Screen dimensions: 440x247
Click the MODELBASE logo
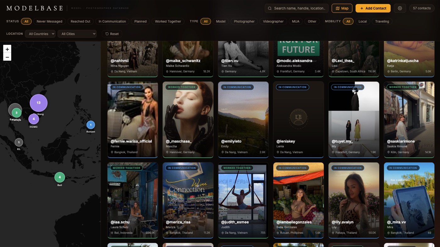[x=35, y=8]
